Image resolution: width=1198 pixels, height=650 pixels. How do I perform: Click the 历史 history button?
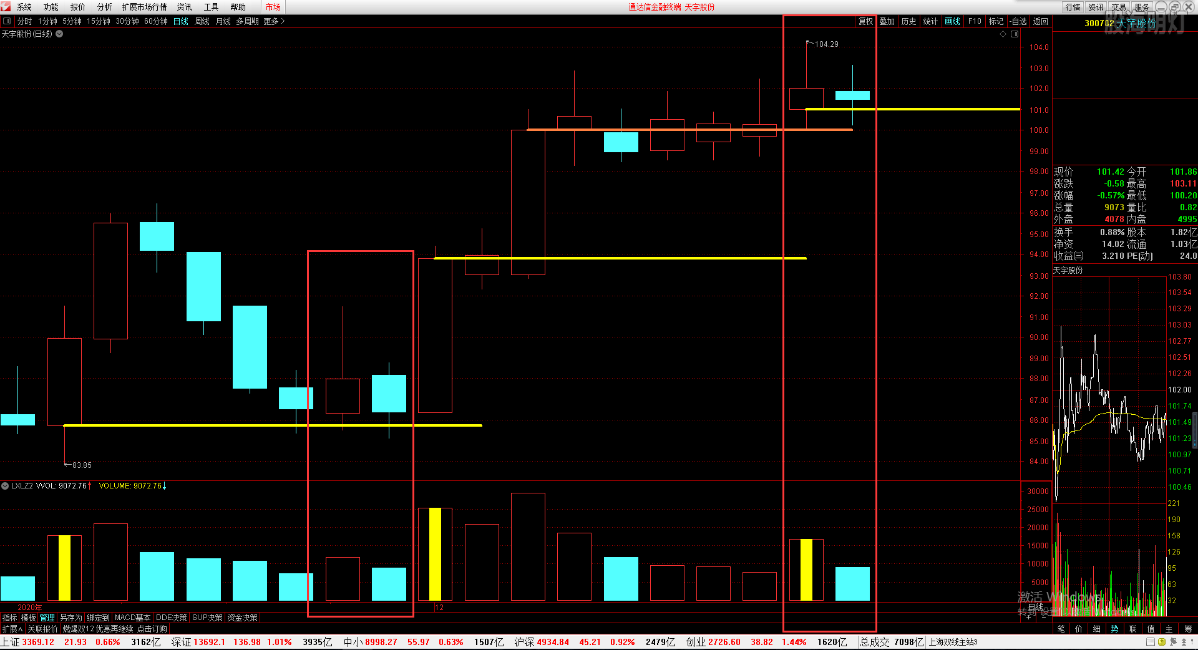pos(909,21)
